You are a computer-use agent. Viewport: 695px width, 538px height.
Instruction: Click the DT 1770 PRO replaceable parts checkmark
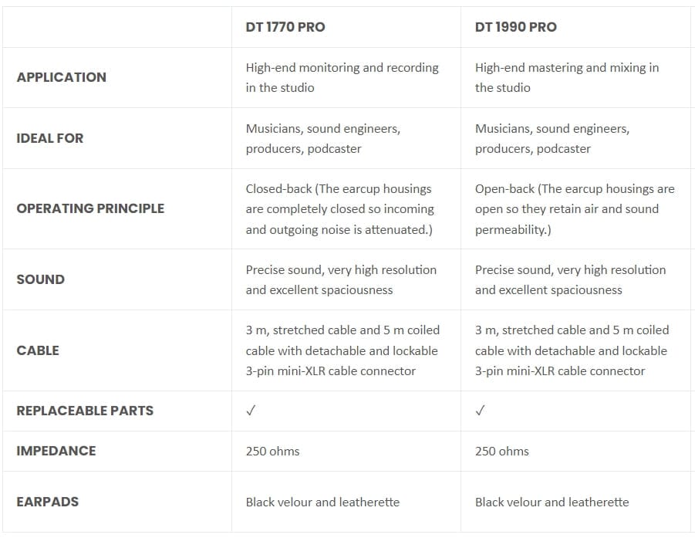pos(251,411)
